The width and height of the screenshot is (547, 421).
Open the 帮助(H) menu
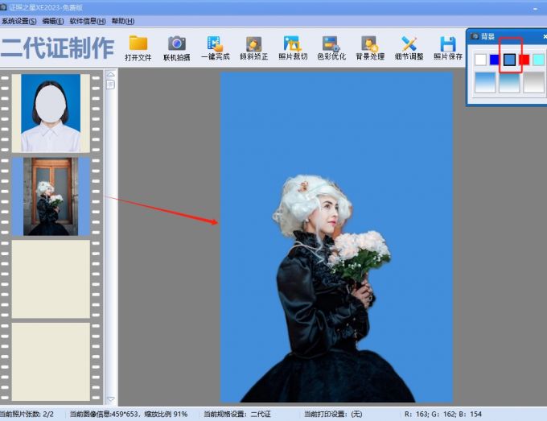click(123, 21)
